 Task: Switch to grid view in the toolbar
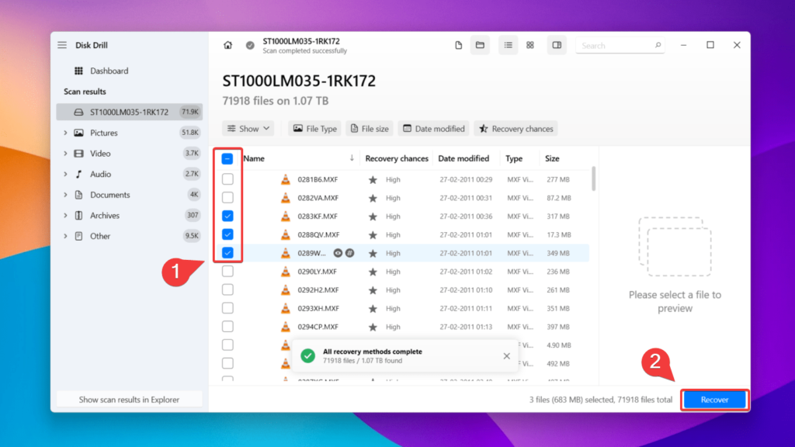[x=529, y=45]
